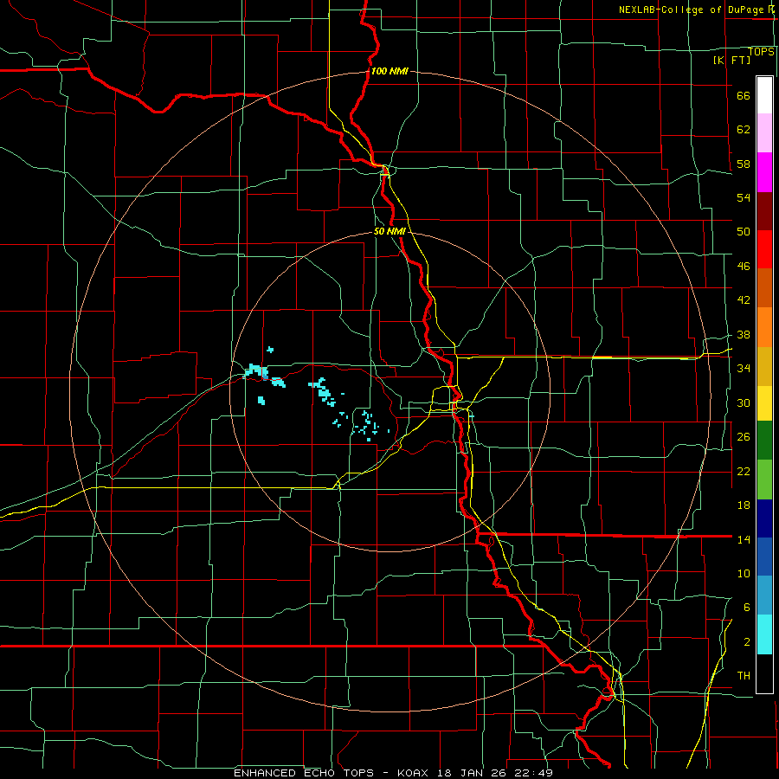
Task: Click the TOPS legend title
Action: 761,51
